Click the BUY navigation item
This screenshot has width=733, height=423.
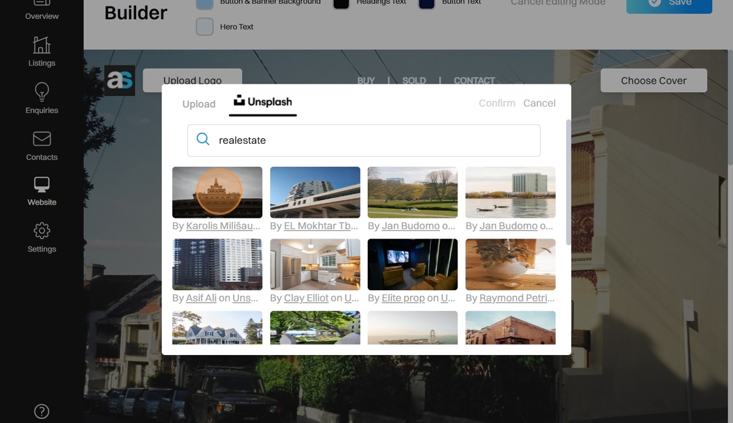click(366, 80)
